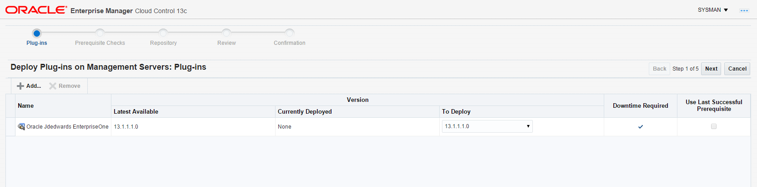
Task: Click the Remove toolbar button
Action: [x=65, y=86]
